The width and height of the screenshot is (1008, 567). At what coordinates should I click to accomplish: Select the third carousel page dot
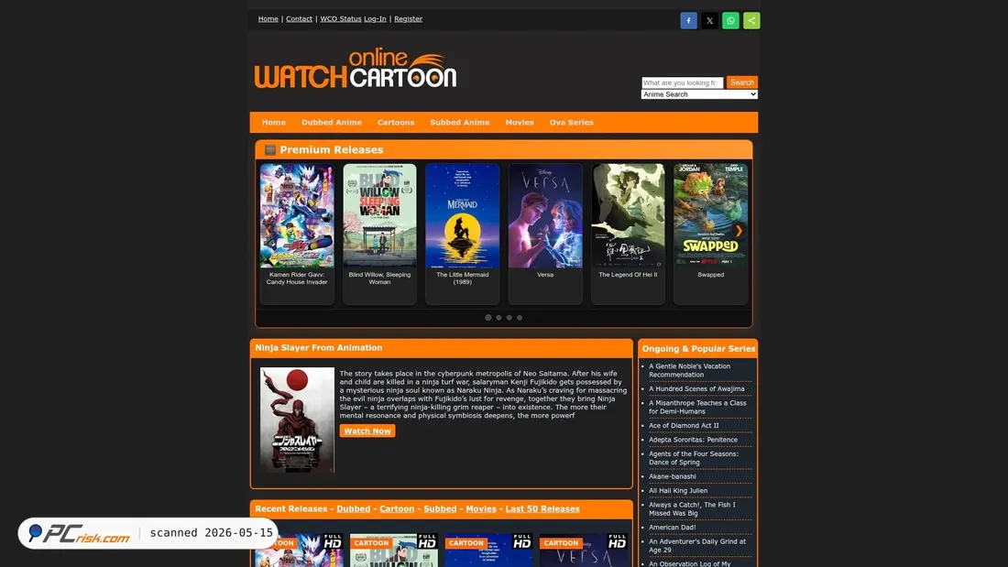[509, 318]
